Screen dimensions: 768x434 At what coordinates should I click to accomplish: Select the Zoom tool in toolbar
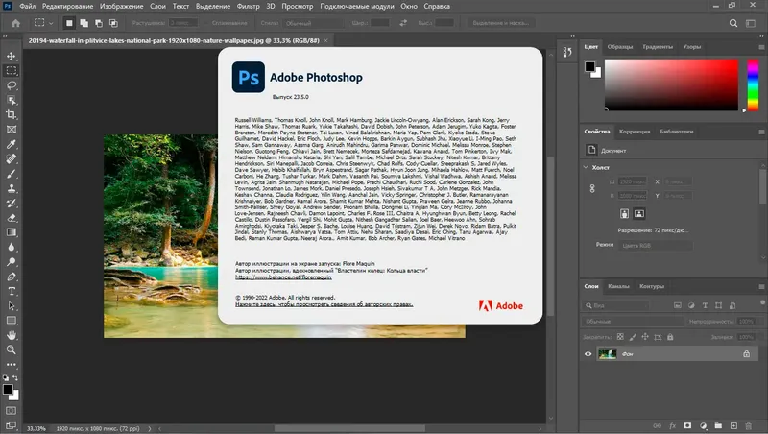click(x=12, y=351)
